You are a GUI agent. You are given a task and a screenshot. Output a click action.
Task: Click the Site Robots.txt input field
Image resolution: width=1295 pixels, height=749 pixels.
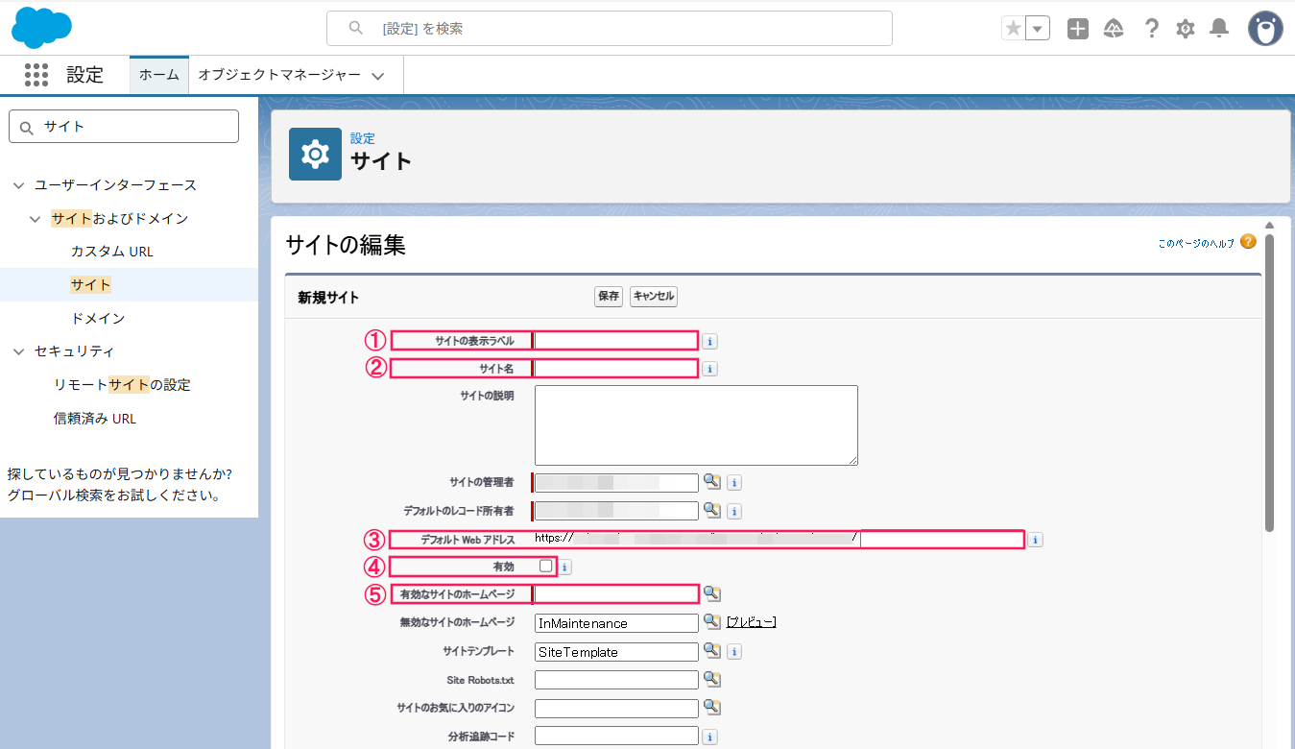coord(616,680)
